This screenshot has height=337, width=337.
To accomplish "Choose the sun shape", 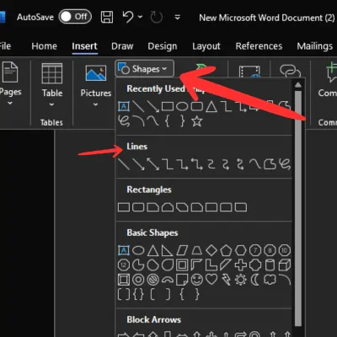I will click(x=240, y=280).
